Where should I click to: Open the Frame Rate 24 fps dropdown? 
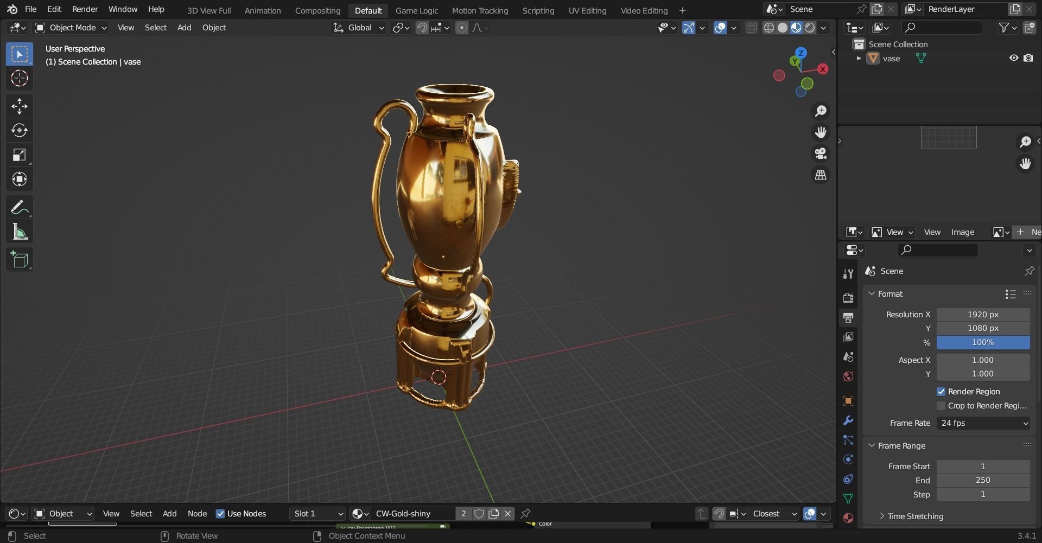983,423
